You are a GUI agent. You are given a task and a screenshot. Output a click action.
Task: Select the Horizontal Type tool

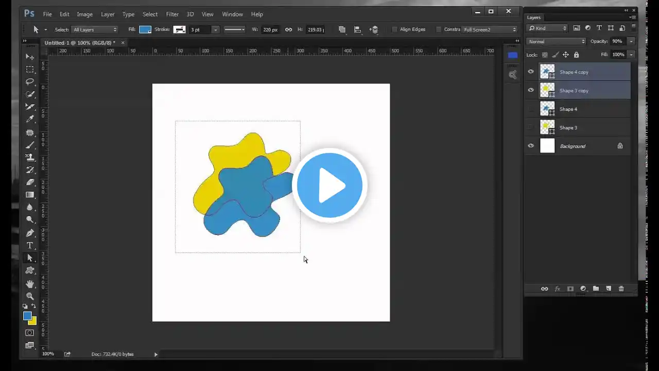[x=30, y=245]
